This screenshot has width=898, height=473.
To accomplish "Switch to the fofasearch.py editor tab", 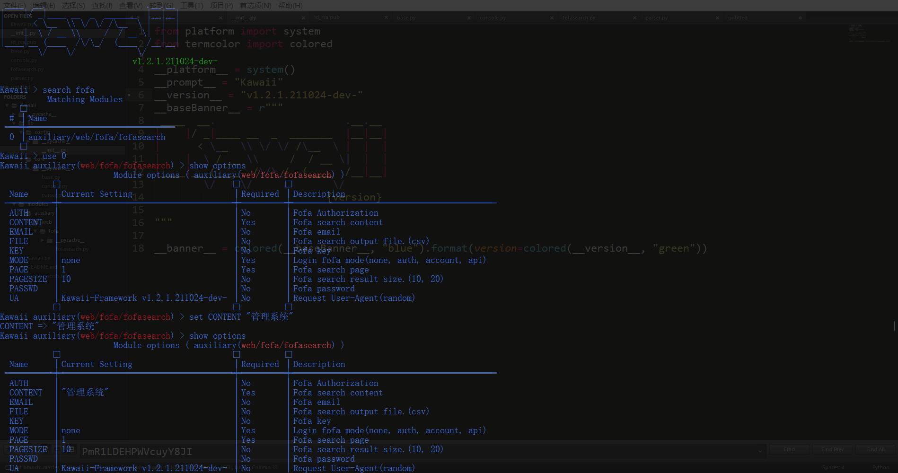I will point(599,18).
